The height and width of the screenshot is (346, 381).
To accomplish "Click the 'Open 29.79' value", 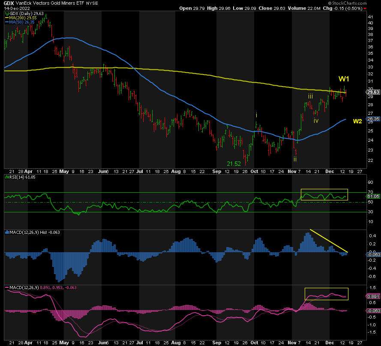I will click(x=192, y=8).
